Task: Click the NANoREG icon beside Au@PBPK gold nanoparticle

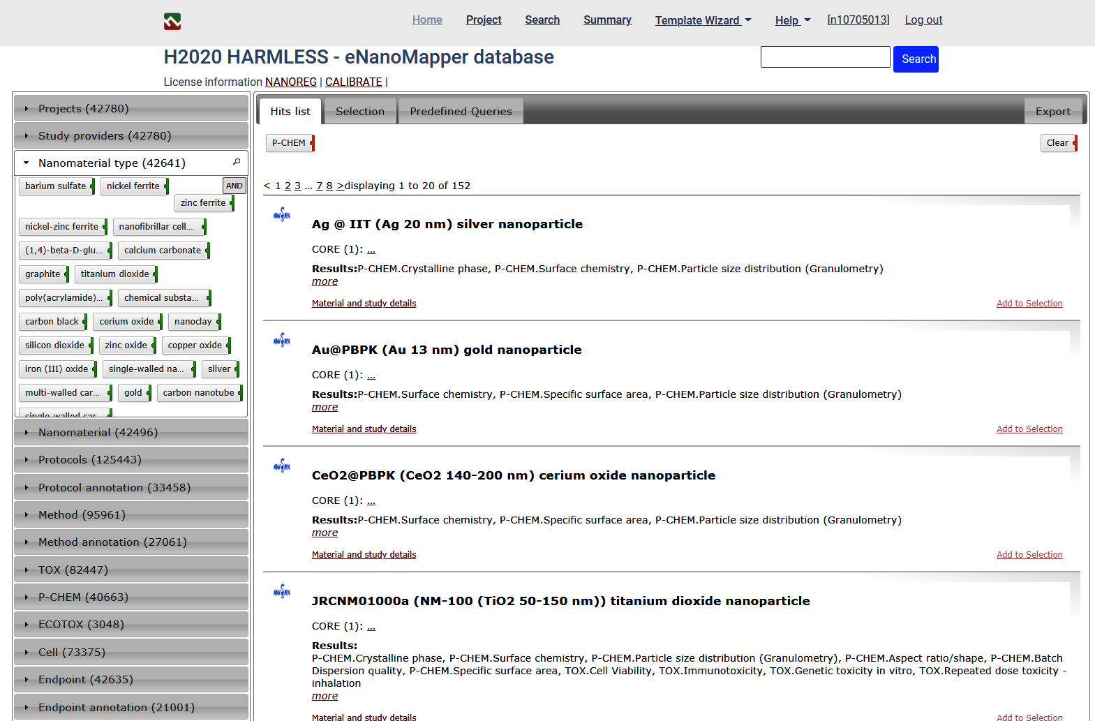Action: [x=282, y=341]
